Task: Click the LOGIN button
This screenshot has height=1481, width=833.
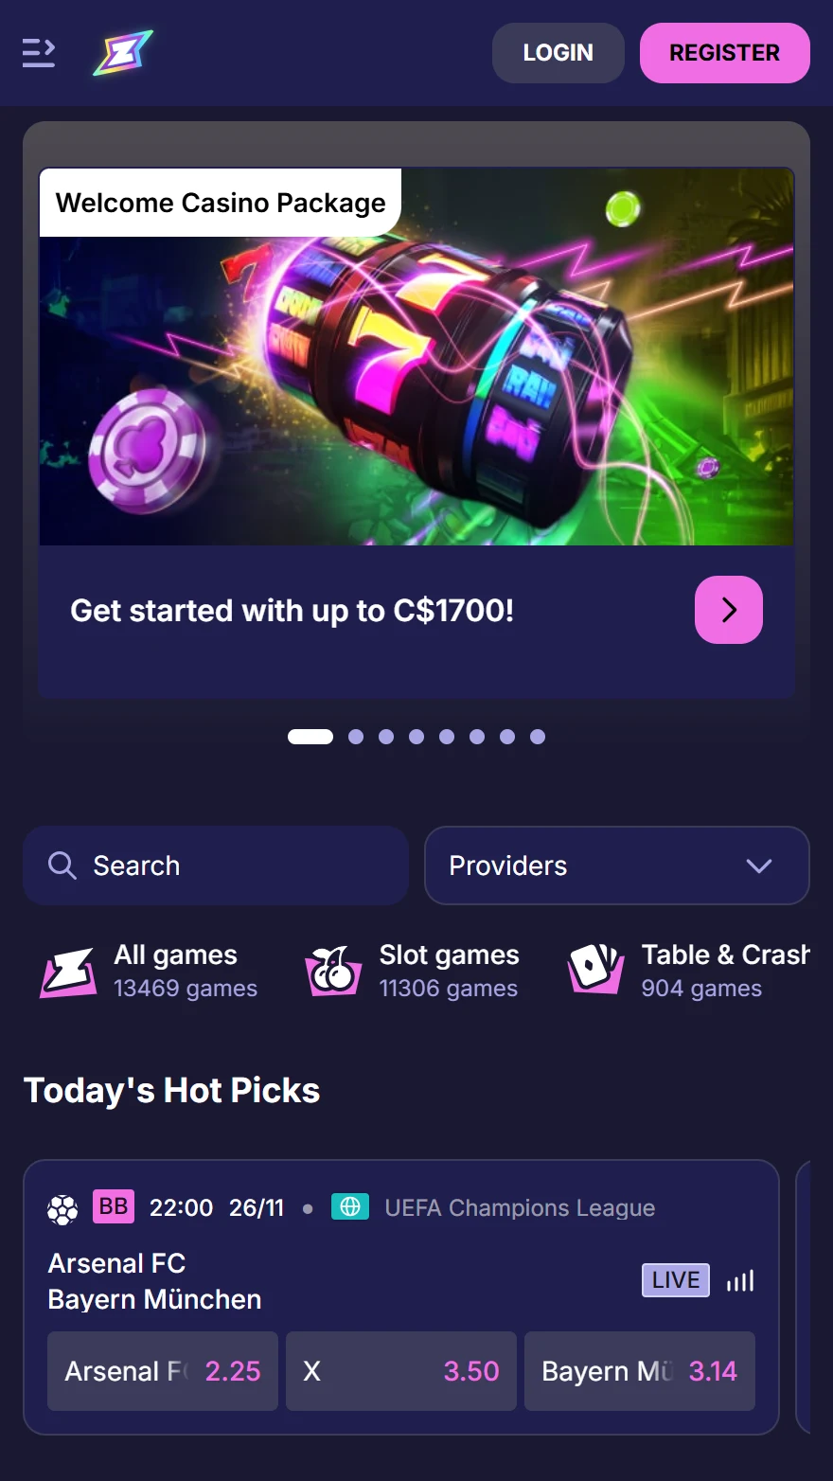Action: [x=558, y=53]
